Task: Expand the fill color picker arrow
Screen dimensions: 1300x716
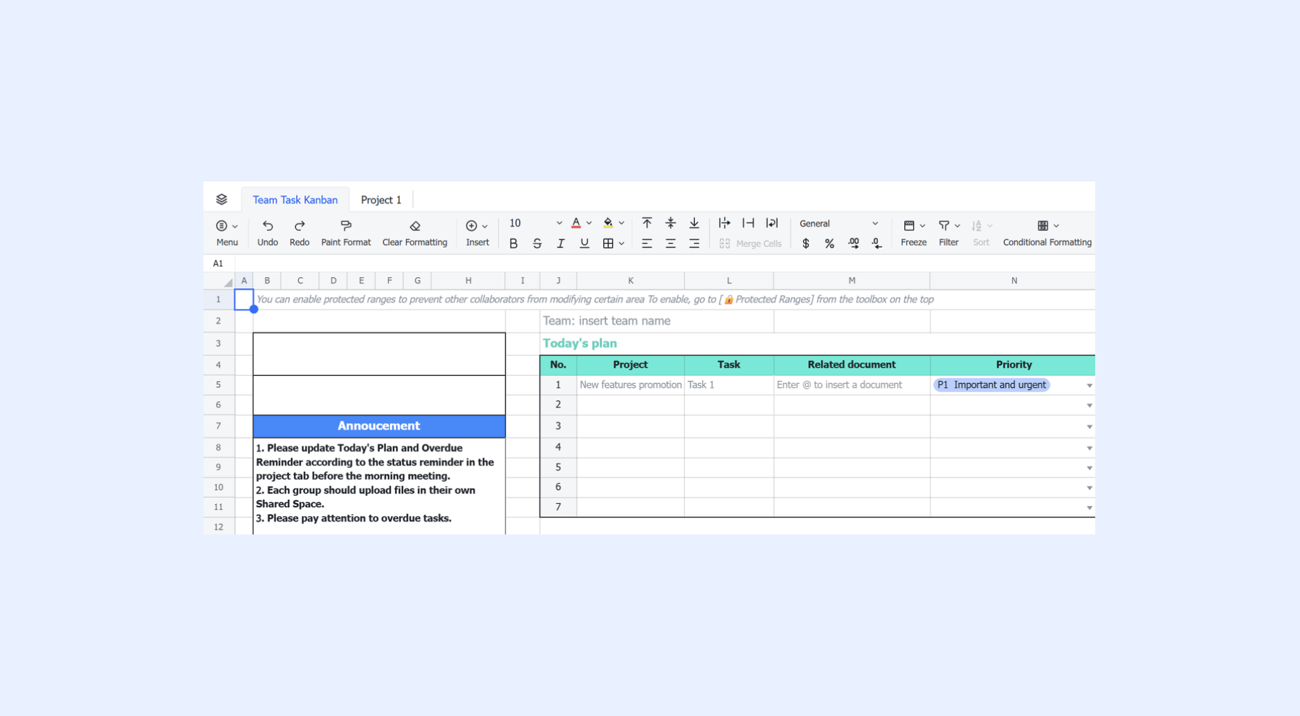Action: pyautogui.click(x=621, y=223)
